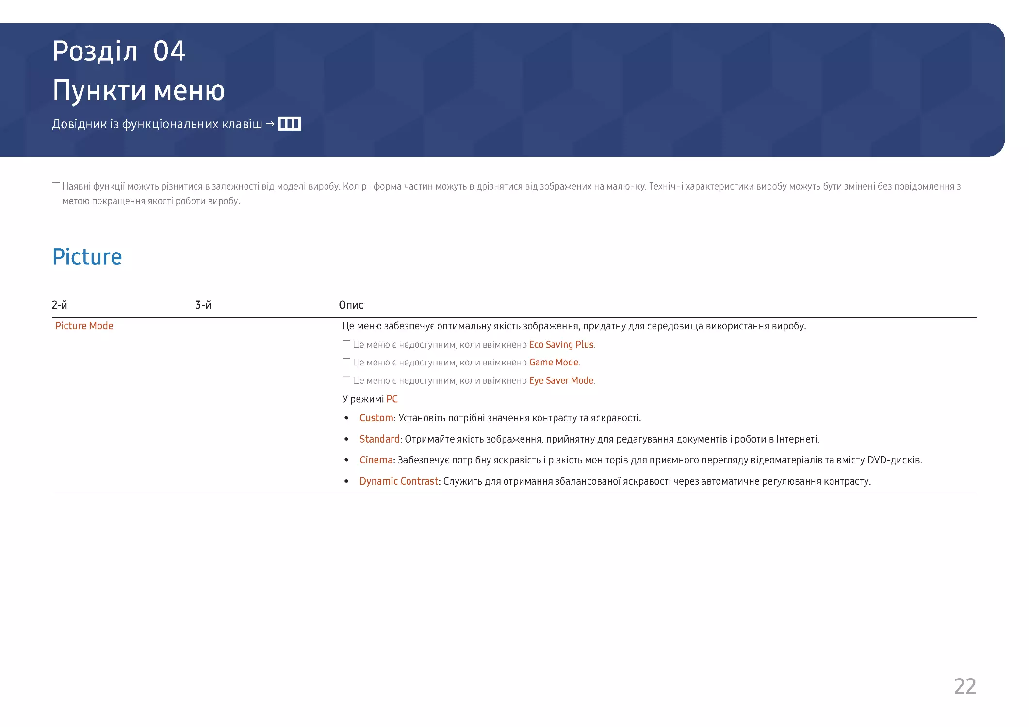Click the 'Game Mode' highlighted term
Screen dimensions: 1029x727
[554, 362]
